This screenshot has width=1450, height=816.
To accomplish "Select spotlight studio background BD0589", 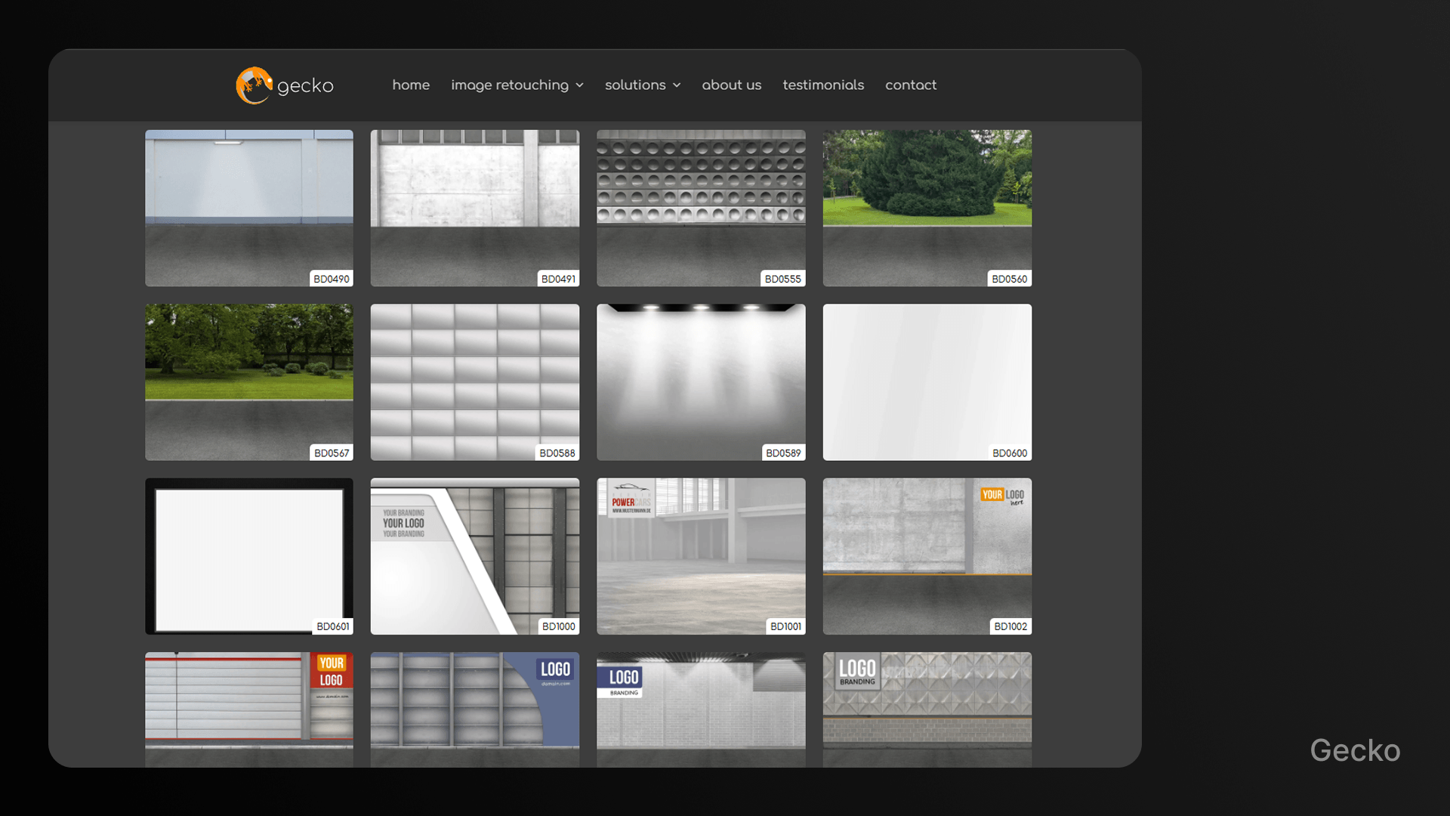I will coord(701,382).
